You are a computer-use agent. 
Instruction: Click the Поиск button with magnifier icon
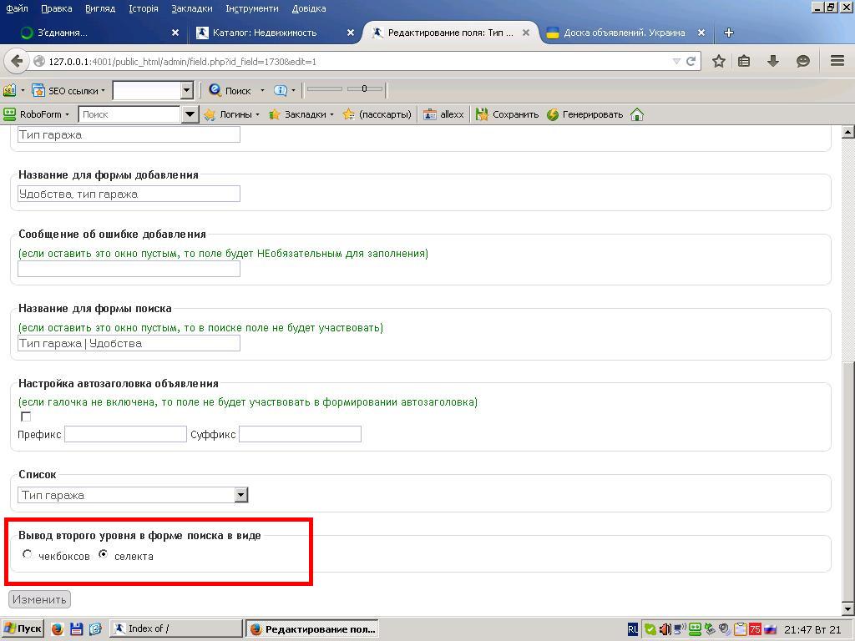pyautogui.click(x=230, y=90)
